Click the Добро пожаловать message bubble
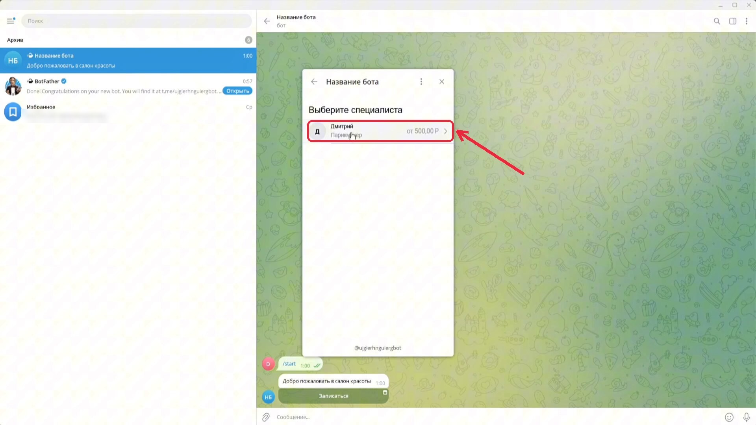 click(x=334, y=381)
